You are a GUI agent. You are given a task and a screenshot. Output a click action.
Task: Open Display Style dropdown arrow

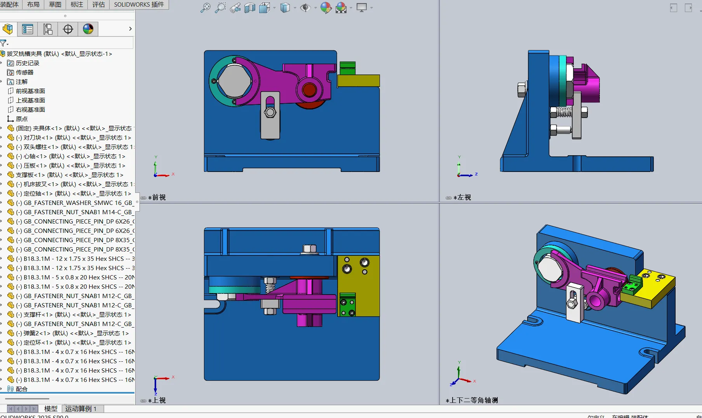pos(295,8)
